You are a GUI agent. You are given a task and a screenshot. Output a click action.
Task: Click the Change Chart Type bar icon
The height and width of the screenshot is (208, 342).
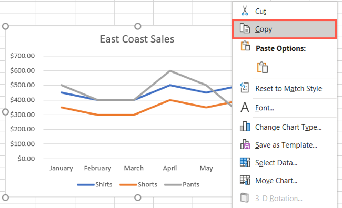245,127
